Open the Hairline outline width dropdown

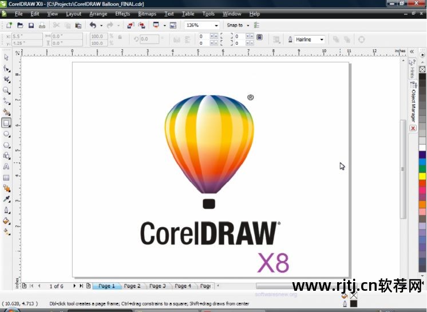point(321,40)
